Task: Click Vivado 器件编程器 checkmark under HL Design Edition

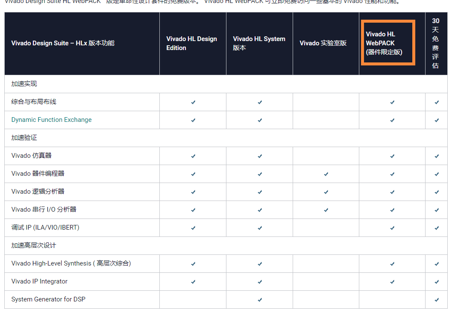Action: (193, 174)
